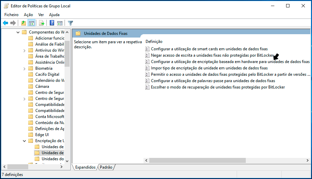
Task: Toggle the show/hide action pane icon
Action: click(60, 23)
